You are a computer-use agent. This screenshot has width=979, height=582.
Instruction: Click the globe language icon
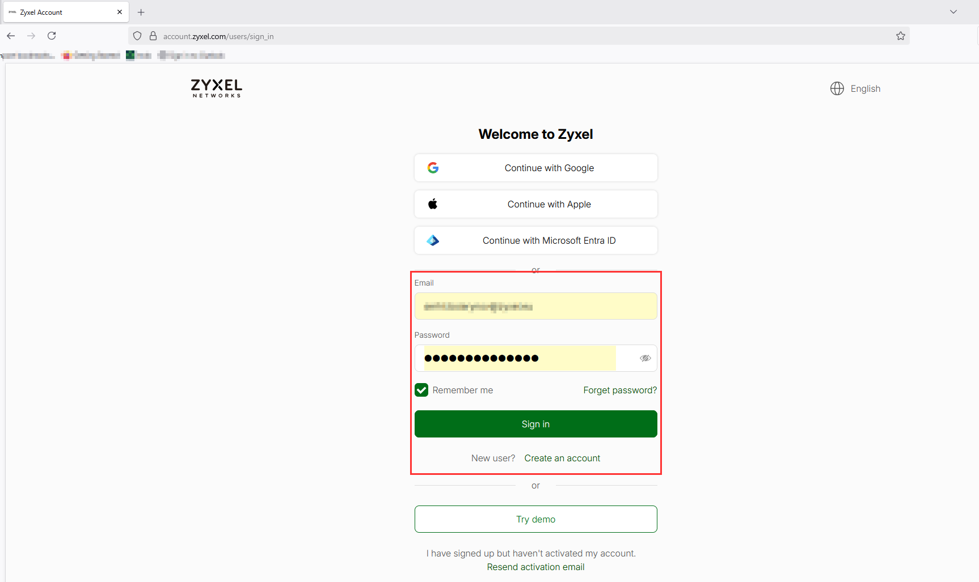837,88
